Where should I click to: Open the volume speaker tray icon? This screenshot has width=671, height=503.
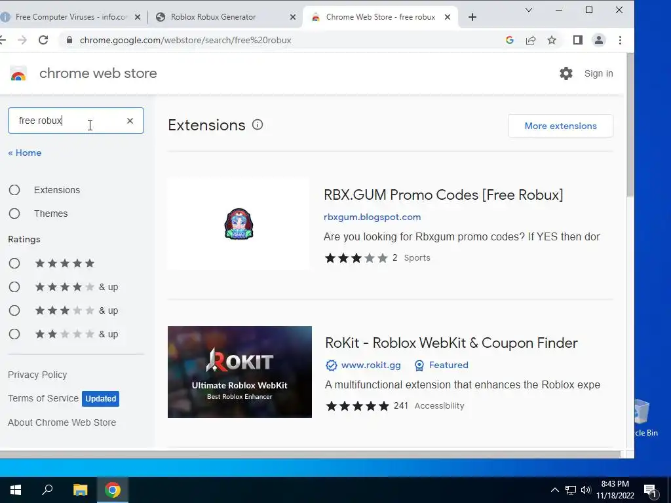pyautogui.click(x=586, y=490)
